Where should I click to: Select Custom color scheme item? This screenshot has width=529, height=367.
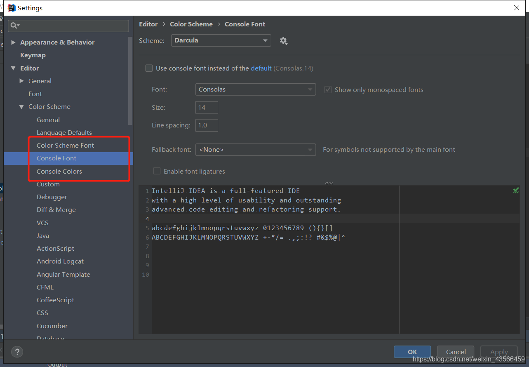click(48, 184)
